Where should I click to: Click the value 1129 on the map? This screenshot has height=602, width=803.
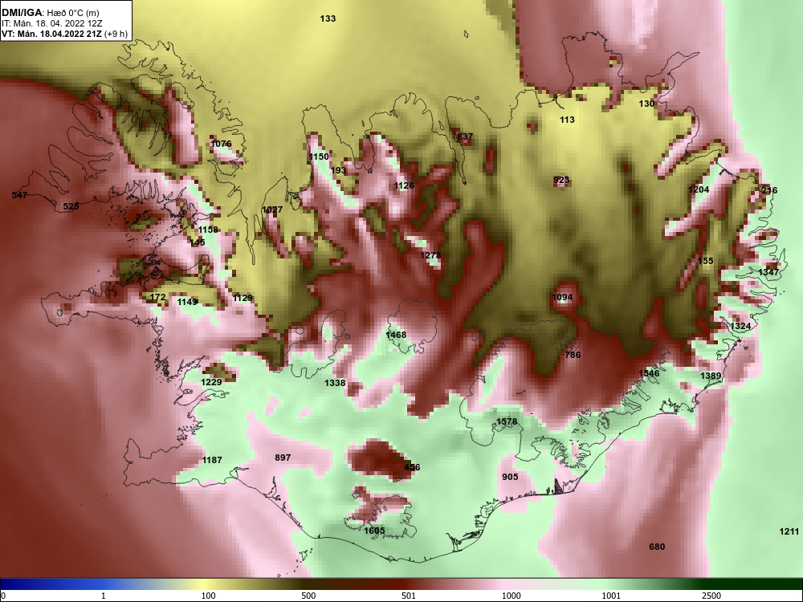[x=243, y=298]
